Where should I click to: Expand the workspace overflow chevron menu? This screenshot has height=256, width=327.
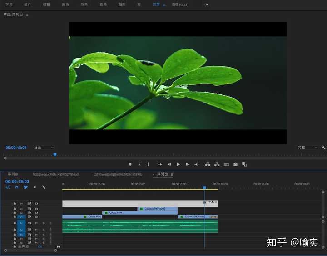(207, 4)
